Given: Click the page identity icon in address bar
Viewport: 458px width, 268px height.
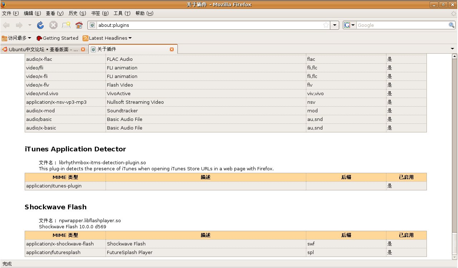Looking at the screenshot, I should click(92, 25).
